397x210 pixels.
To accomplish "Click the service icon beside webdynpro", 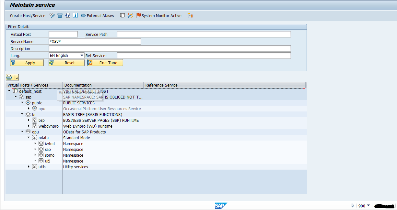I will pos(35,126).
